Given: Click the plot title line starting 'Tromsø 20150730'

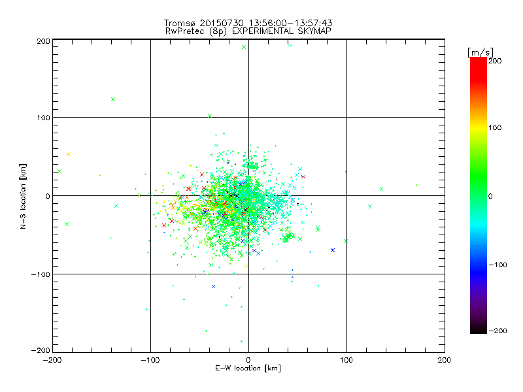Looking at the screenshot, I should coord(248,23).
